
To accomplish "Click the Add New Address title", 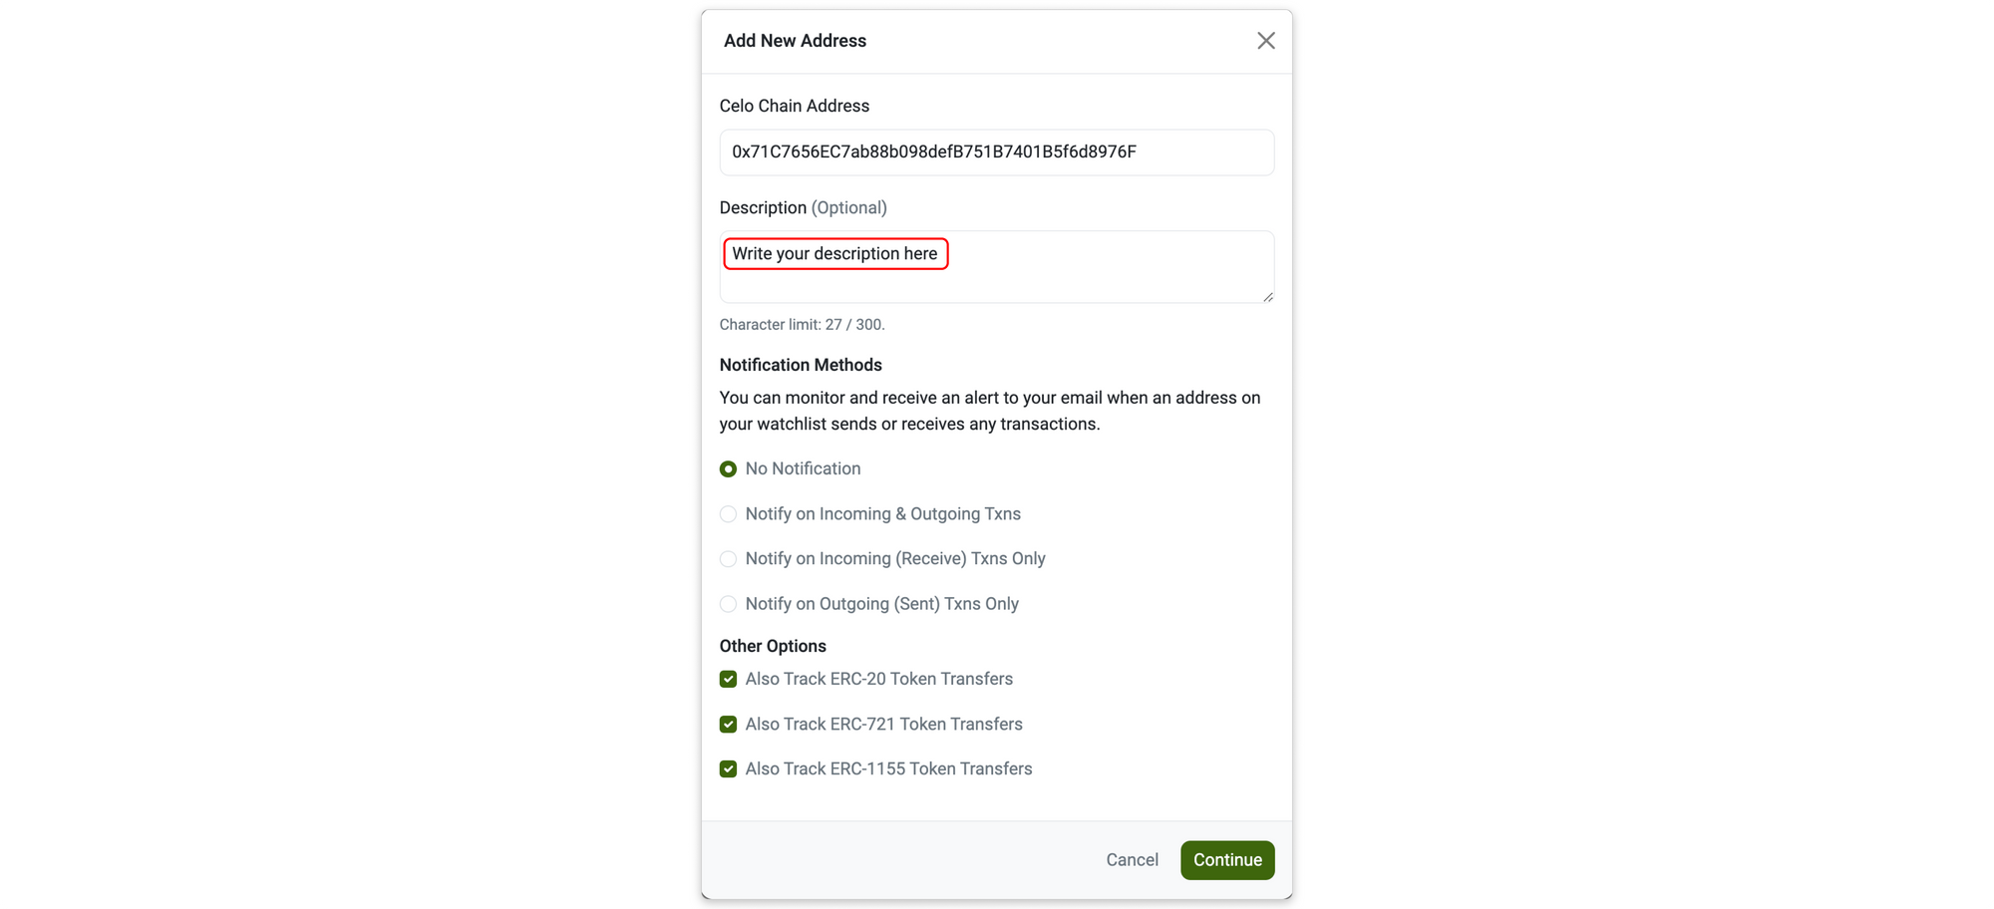I will tap(795, 41).
